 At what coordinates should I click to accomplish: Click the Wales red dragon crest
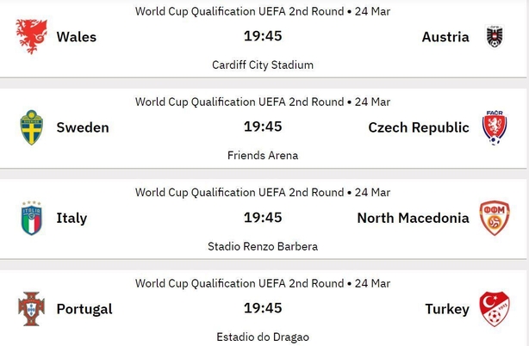point(31,36)
